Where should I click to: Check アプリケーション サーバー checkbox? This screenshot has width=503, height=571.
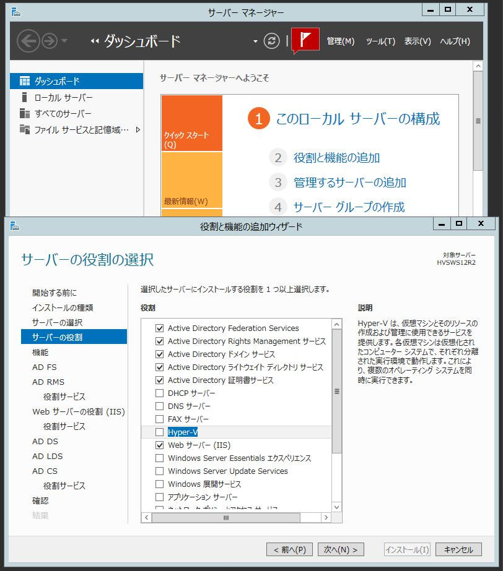point(159,497)
